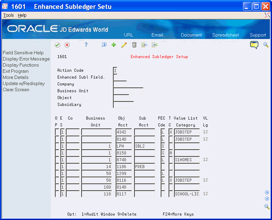
Task: Select More Details option
Action: 16,77
